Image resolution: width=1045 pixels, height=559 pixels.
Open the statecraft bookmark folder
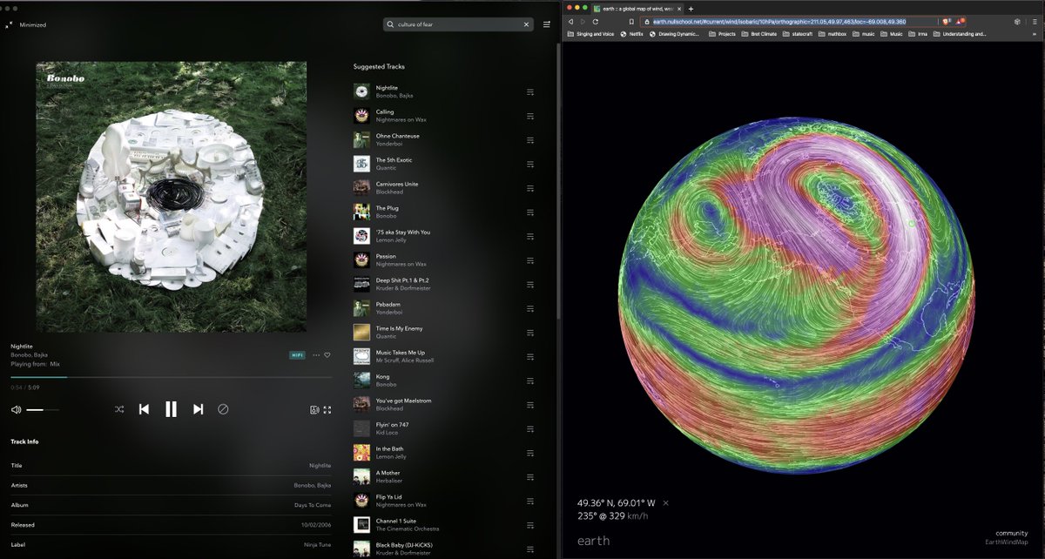tap(798, 34)
